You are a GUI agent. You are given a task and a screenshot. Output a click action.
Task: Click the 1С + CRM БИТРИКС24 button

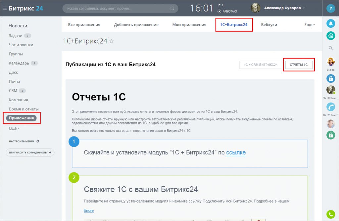point(261,65)
